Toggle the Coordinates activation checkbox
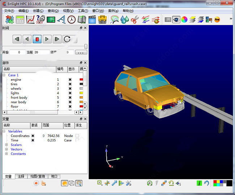Screen dimensions: 235x195 pos(33,136)
